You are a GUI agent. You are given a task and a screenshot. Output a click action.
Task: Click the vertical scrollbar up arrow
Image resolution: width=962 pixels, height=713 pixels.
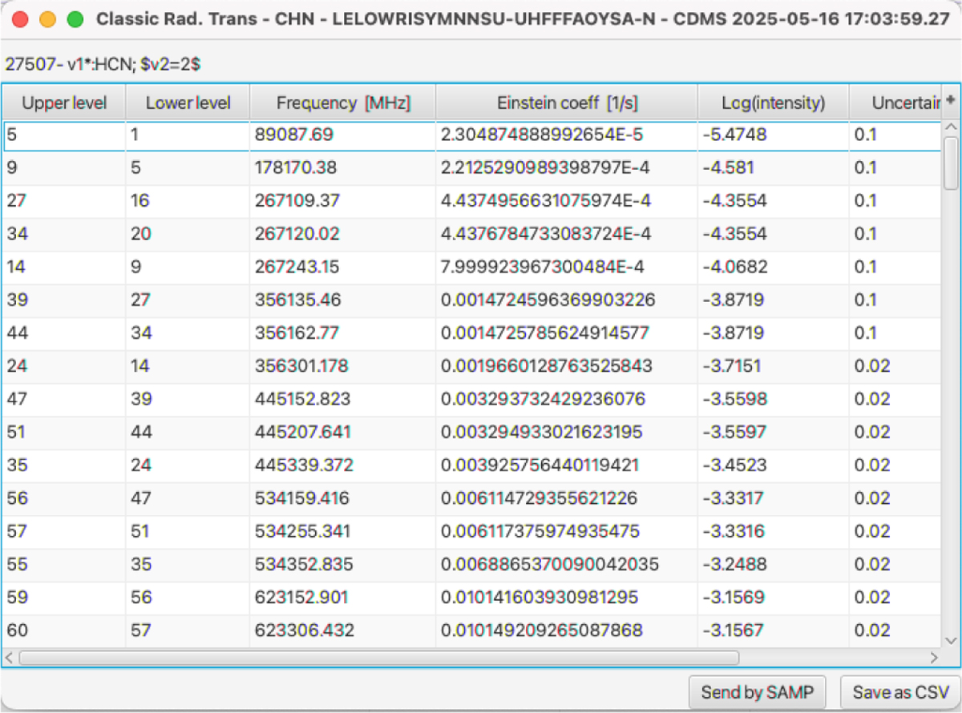click(x=951, y=128)
